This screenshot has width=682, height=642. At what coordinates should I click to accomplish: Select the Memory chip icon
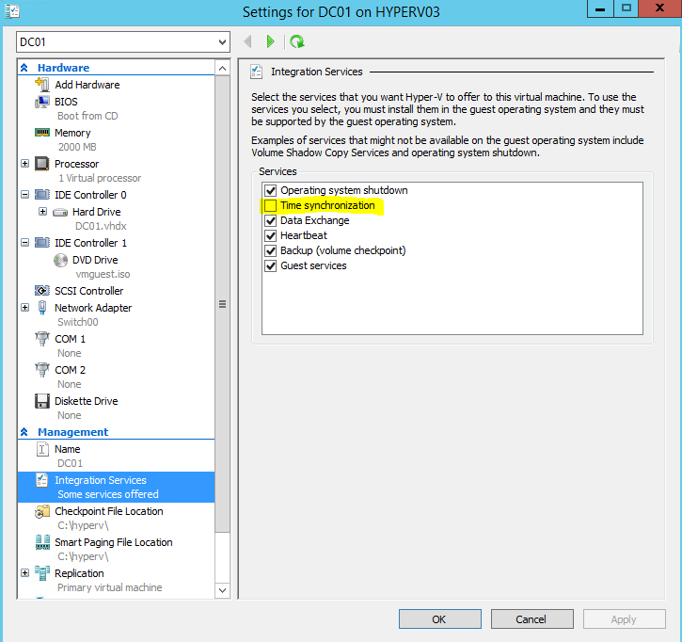[x=42, y=133]
